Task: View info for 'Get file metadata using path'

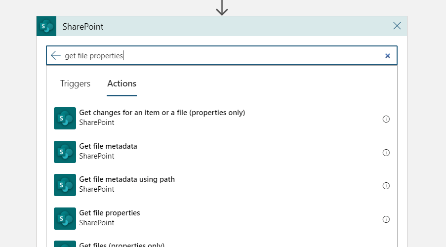Action: click(386, 186)
